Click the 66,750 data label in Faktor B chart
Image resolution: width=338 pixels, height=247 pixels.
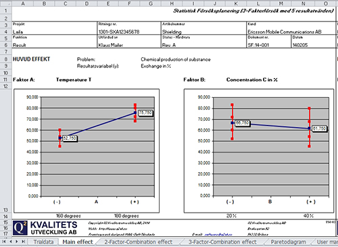(242, 123)
